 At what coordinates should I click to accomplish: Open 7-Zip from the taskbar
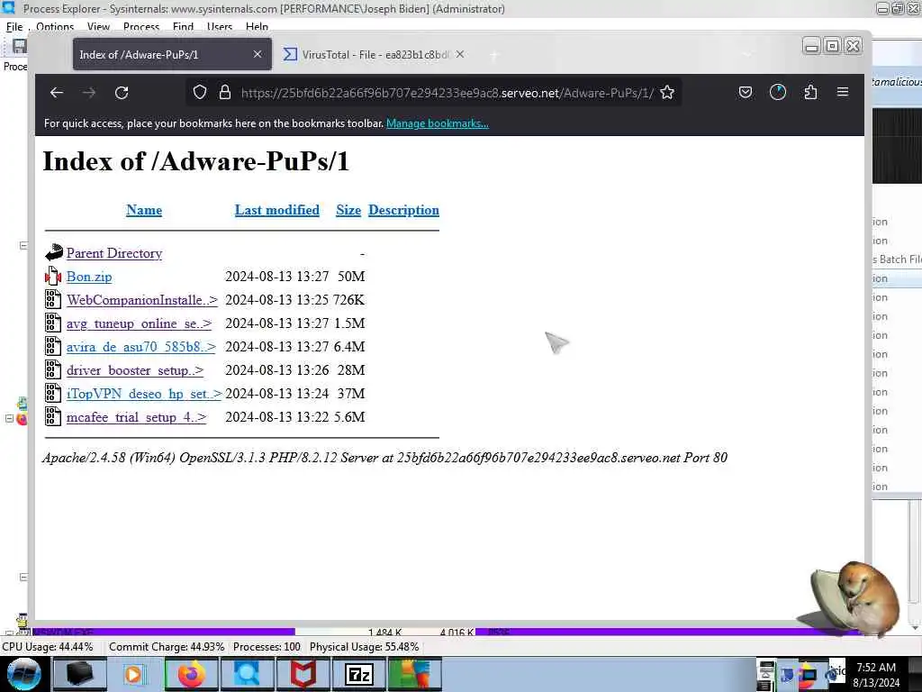click(358, 674)
